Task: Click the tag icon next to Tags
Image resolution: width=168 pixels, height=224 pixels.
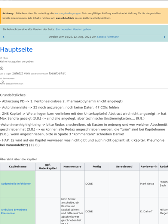Action: pos(1,58)
